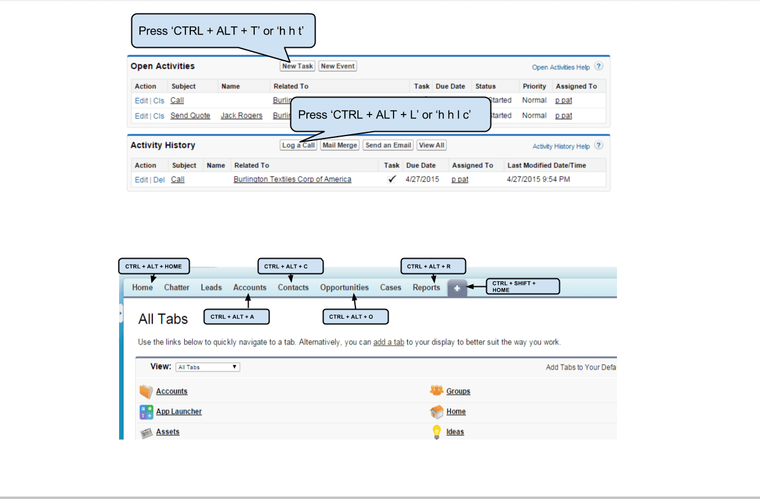The image size is (760, 499).
Task: Click the Groups people icon
Action: click(436, 390)
